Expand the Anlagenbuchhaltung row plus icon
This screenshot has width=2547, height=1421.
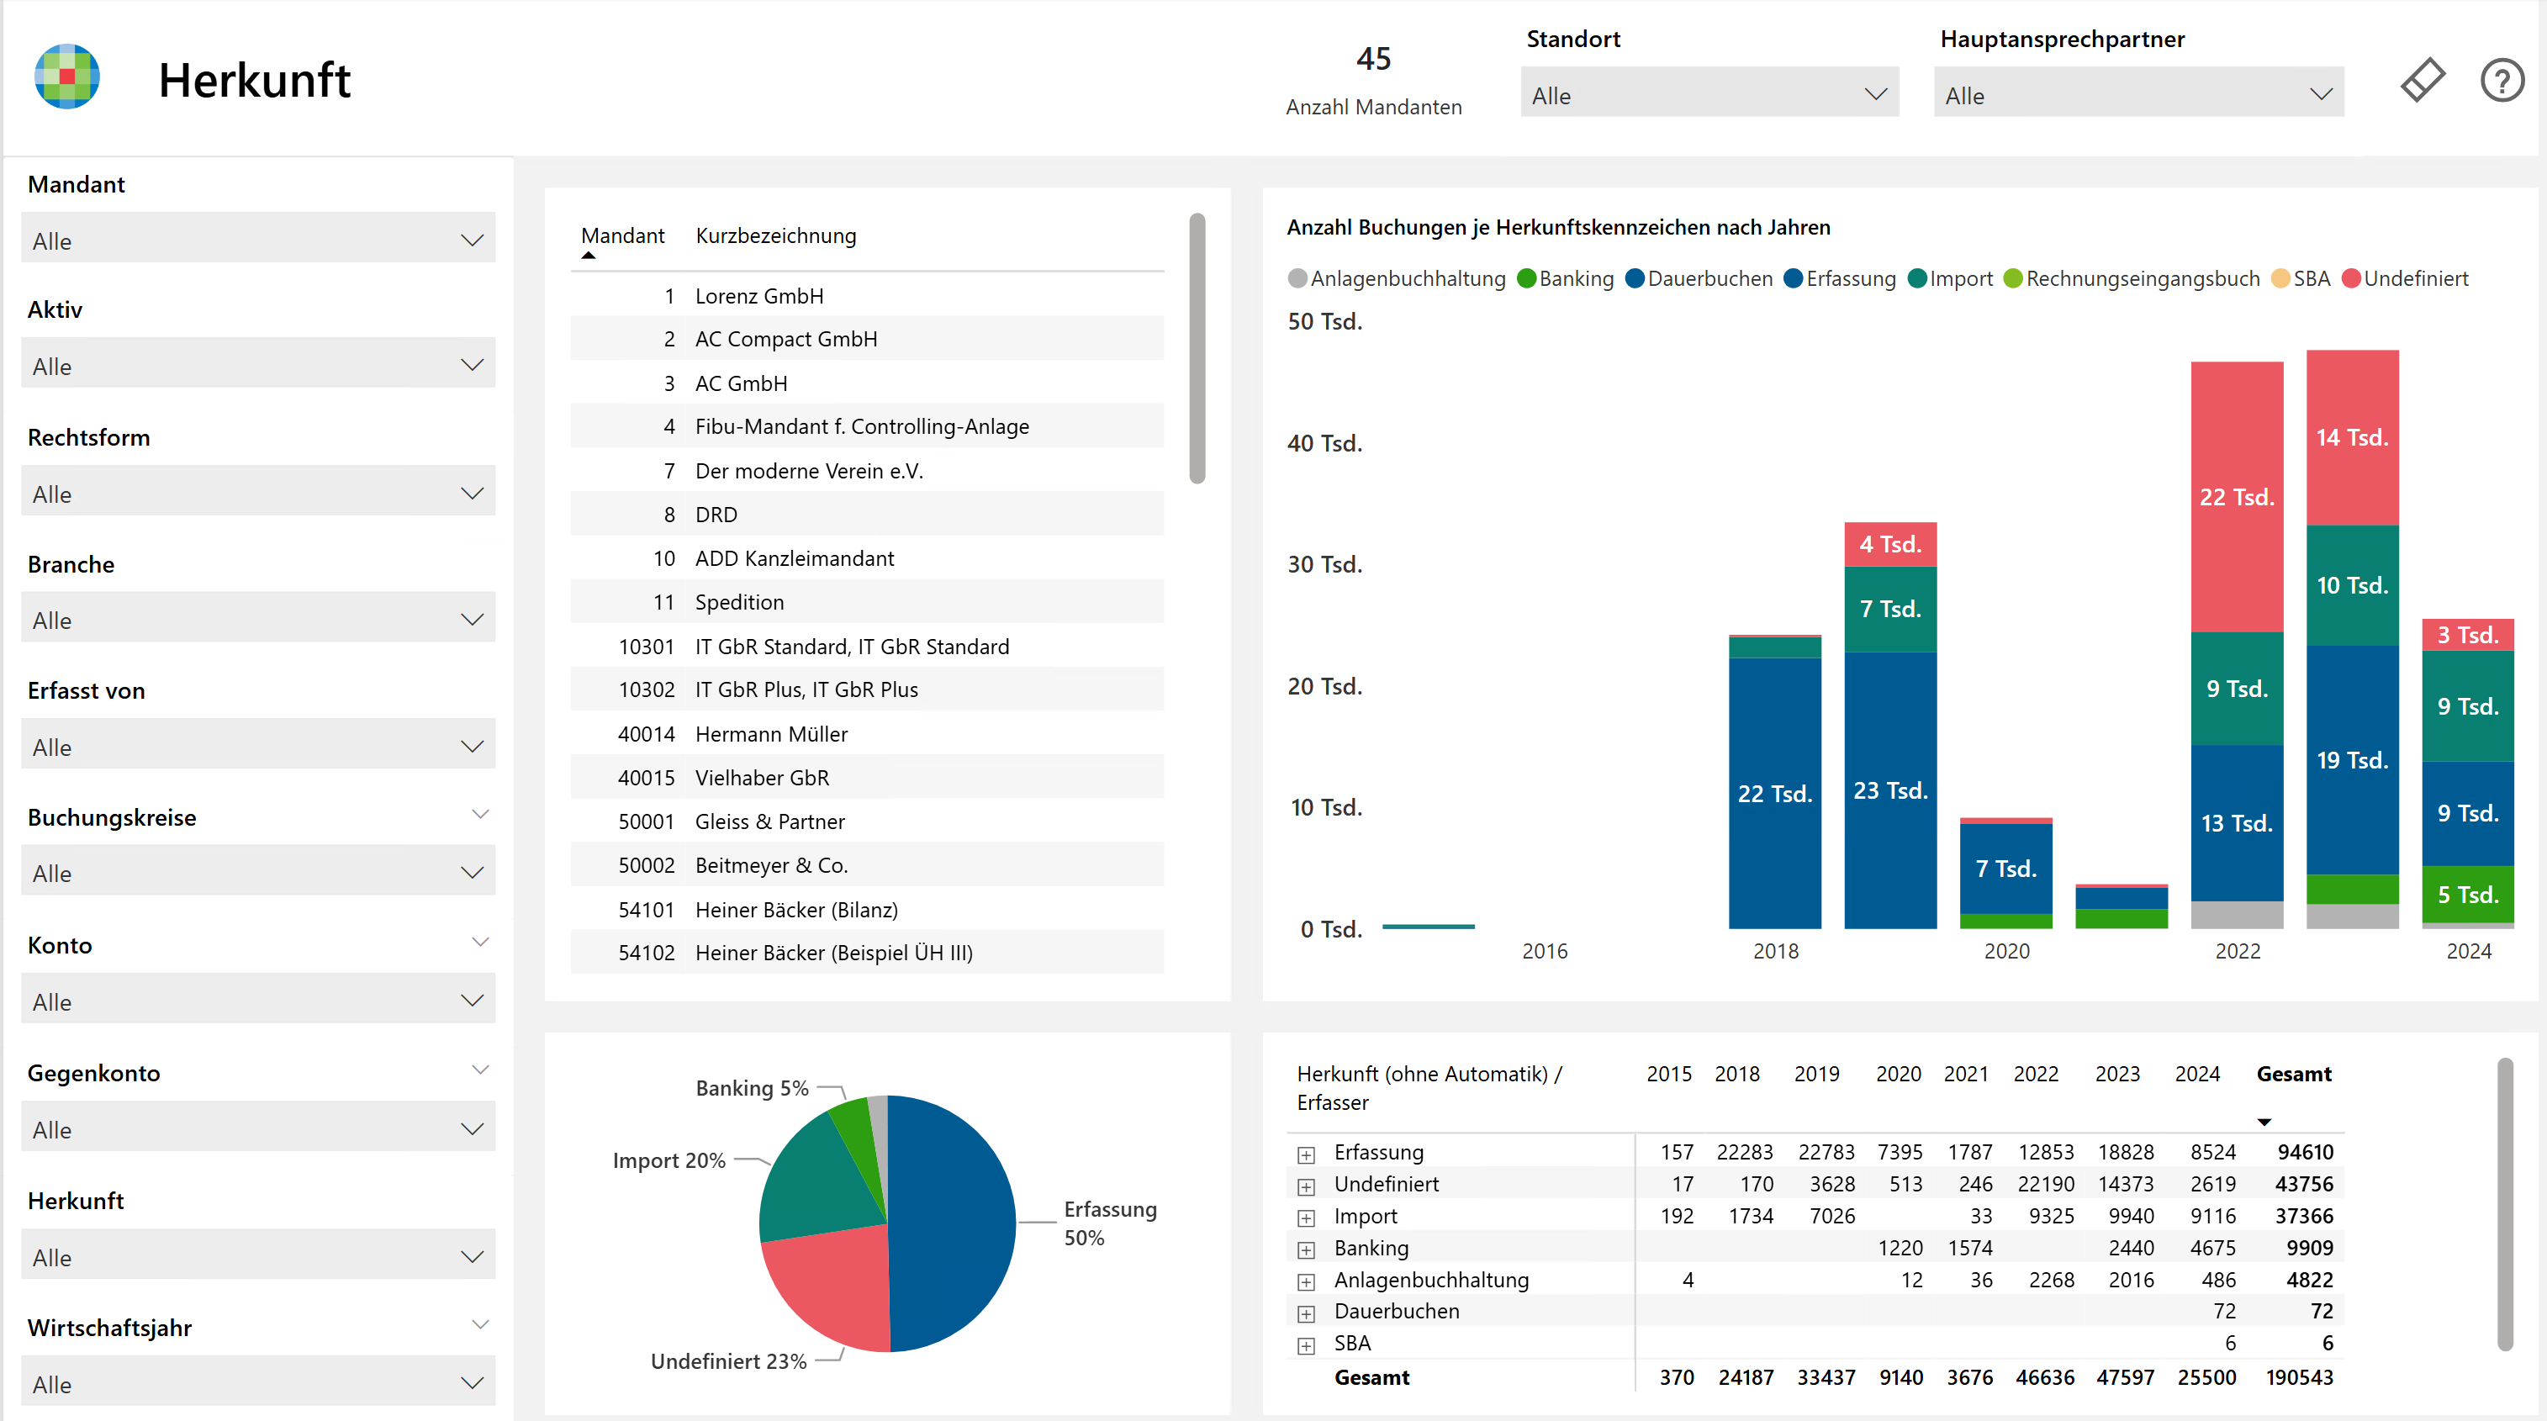pos(1306,1282)
